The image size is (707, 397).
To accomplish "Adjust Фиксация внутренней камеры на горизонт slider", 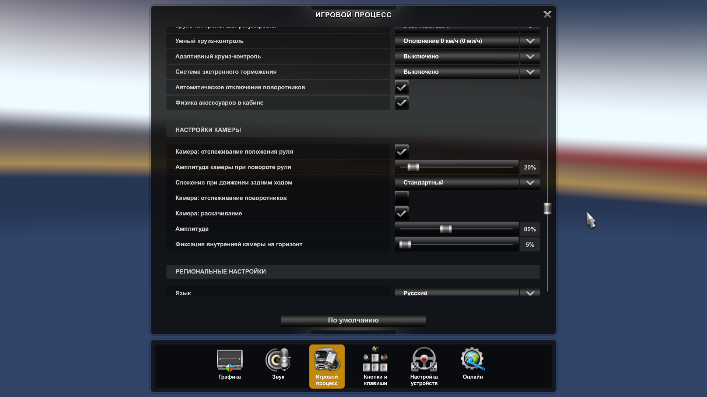I will point(405,244).
